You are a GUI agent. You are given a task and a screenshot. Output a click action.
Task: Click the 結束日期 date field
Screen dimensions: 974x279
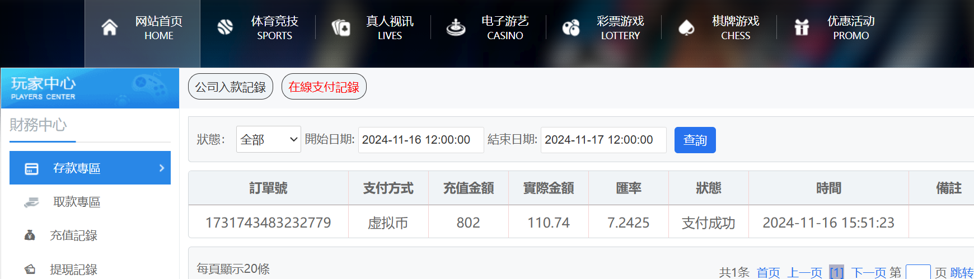tap(603, 140)
